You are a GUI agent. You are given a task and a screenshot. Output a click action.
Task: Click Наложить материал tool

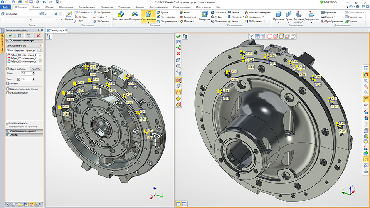coord(258,12)
